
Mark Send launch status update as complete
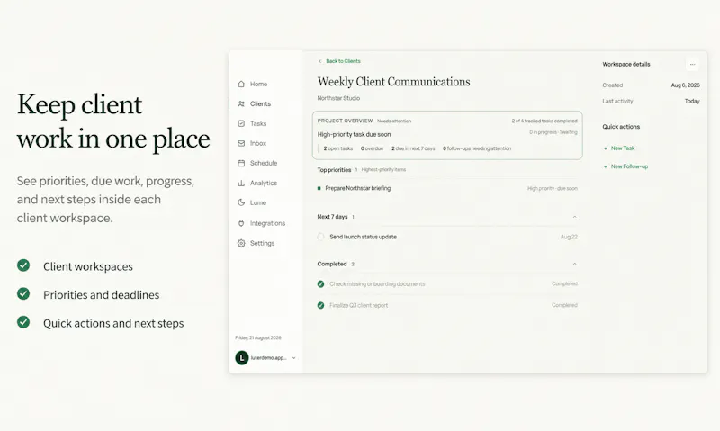pos(320,237)
